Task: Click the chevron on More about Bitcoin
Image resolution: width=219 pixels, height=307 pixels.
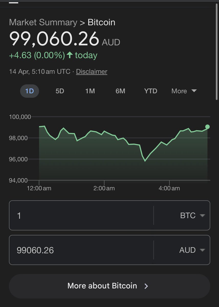Action: point(146,286)
